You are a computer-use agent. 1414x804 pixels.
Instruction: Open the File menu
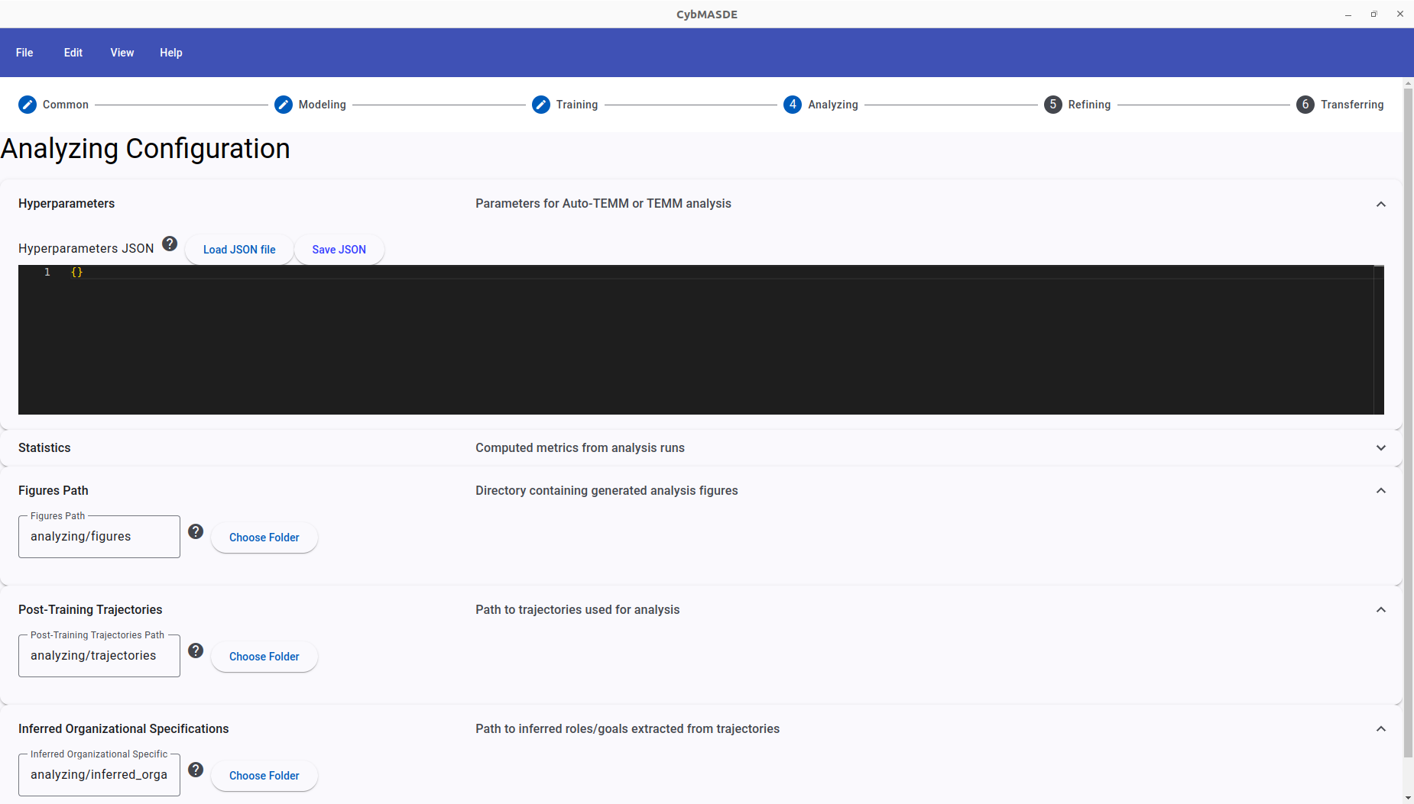(24, 53)
